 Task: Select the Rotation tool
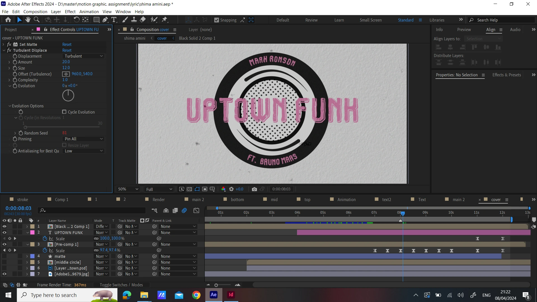76,20
